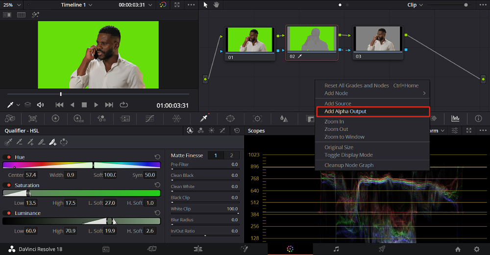The width and height of the screenshot is (490, 255).
Task: Jump to the first frame
Action: pos(59,105)
